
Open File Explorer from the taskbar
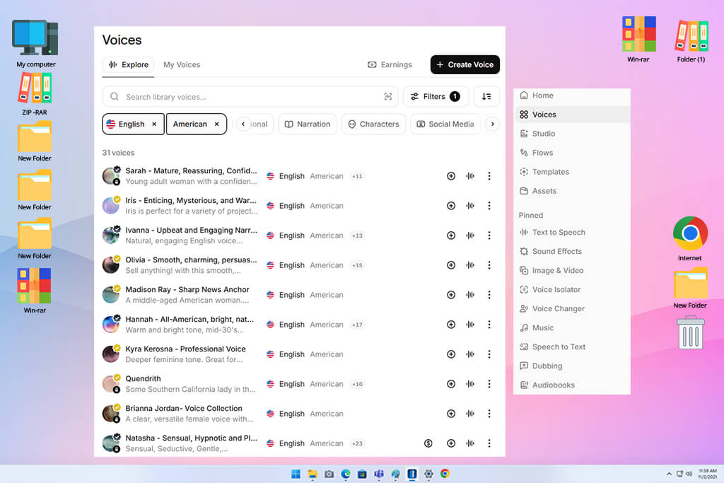click(x=313, y=474)
